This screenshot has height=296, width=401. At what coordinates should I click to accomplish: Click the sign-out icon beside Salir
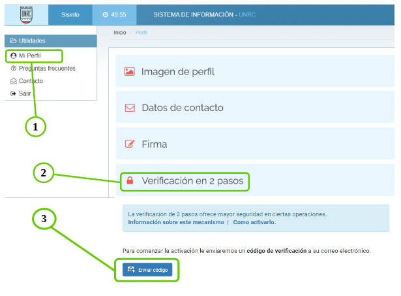[13, 93]
